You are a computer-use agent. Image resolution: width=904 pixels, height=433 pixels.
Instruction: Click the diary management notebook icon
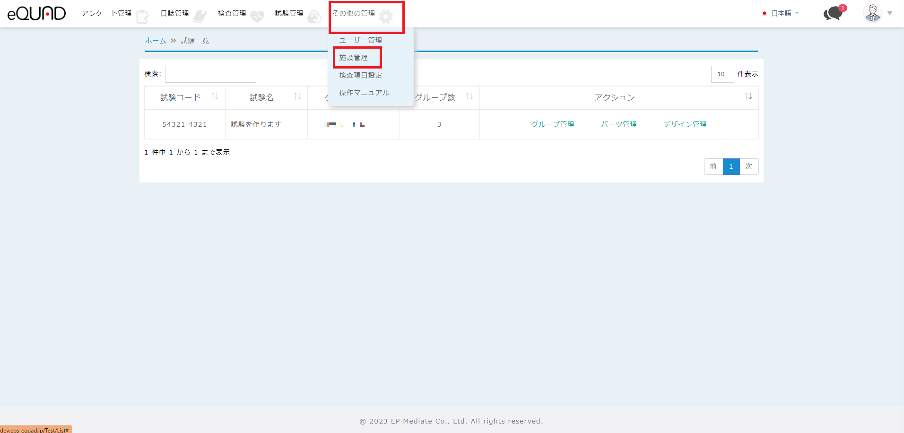pos(200,17)
